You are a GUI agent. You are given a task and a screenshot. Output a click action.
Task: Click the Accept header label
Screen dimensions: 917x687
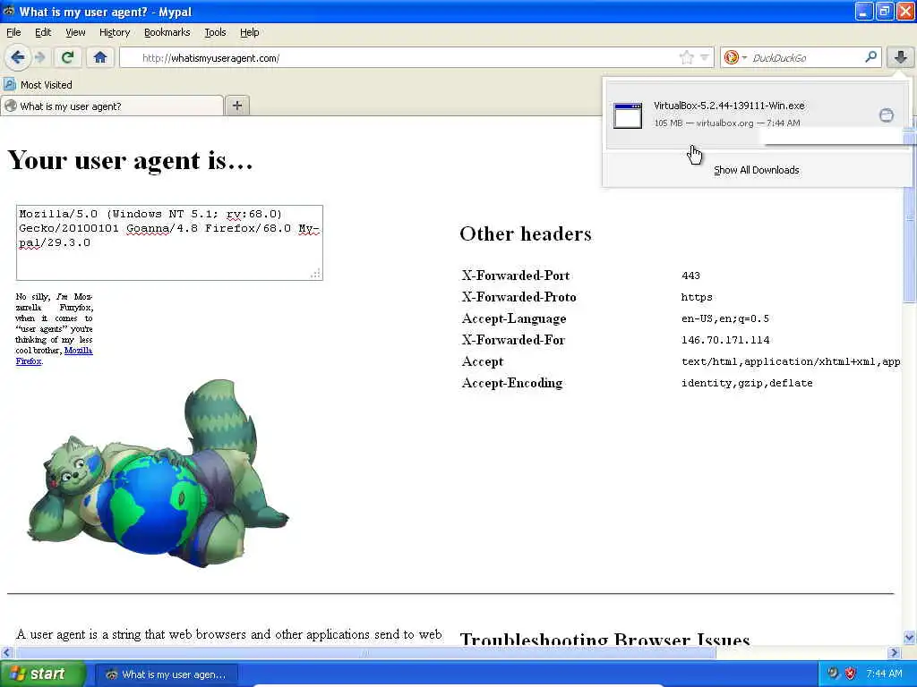pos(483,361)
